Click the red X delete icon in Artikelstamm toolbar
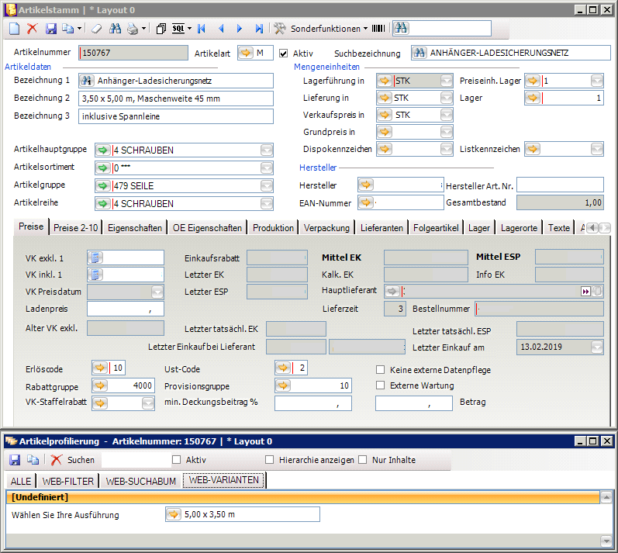 pyautogui.click(x=32, y=29)
